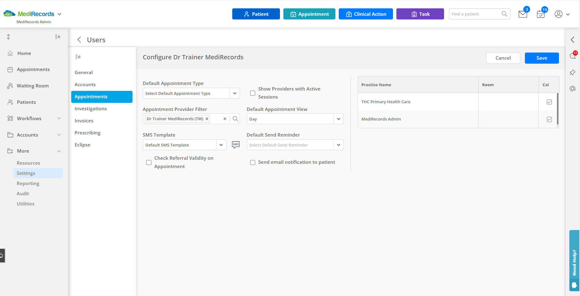Image resolution: width=580 pixels, height=296 pixels.
Task: Save the user configuration
Action: tap(542, 58)
